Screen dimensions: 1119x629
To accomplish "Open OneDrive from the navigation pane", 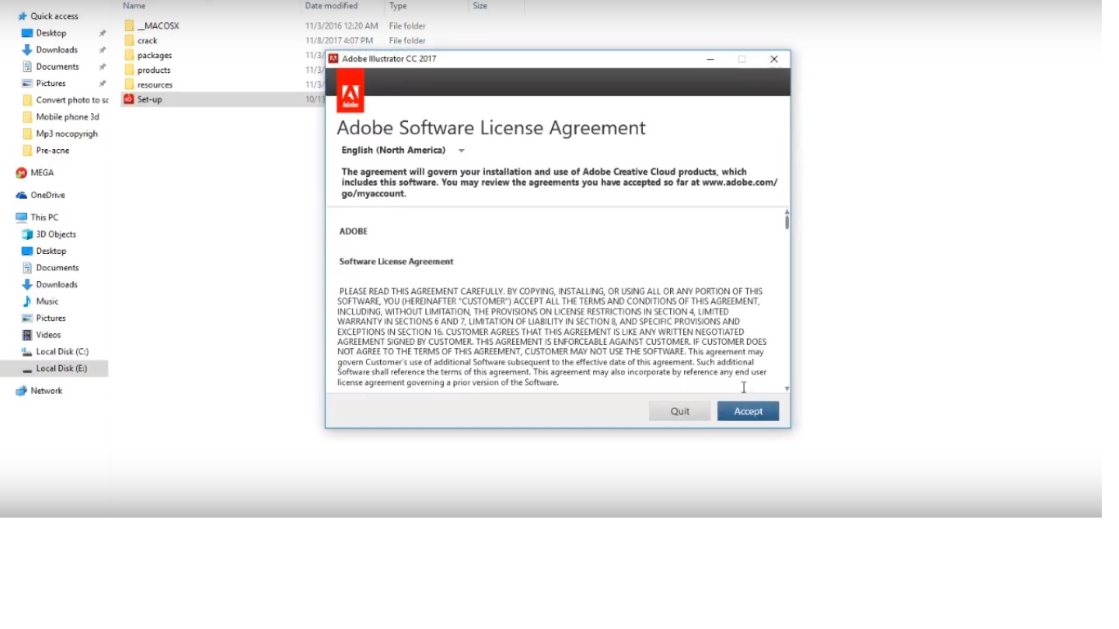I will (47, 195).
